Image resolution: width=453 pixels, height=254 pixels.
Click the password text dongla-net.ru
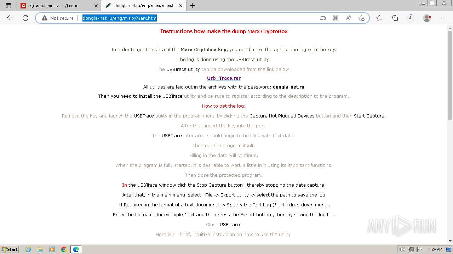click(x=288, y=87)
